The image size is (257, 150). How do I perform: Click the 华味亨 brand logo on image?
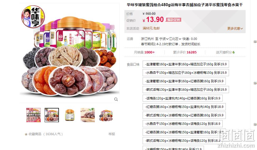click(x=33, y=17)
